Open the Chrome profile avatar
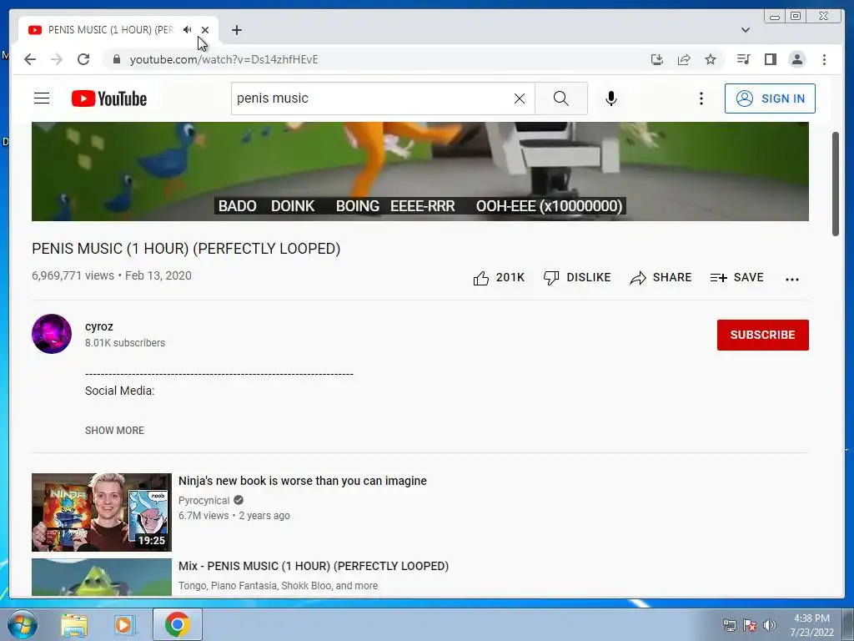Image resolution: width=854 pixels, height=641 pixels. coord(796,59)
